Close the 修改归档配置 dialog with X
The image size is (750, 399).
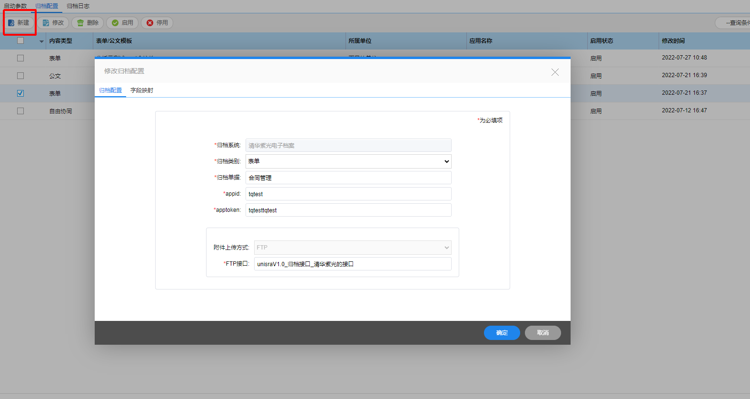(555, 72)
